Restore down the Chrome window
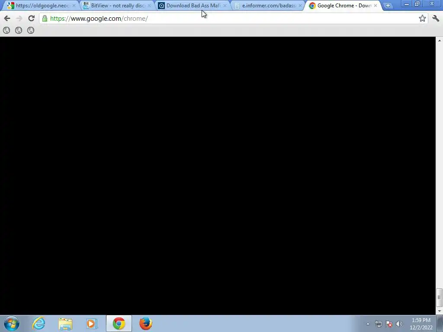Screen dimensions: 443x332 [x=417, y=4]
